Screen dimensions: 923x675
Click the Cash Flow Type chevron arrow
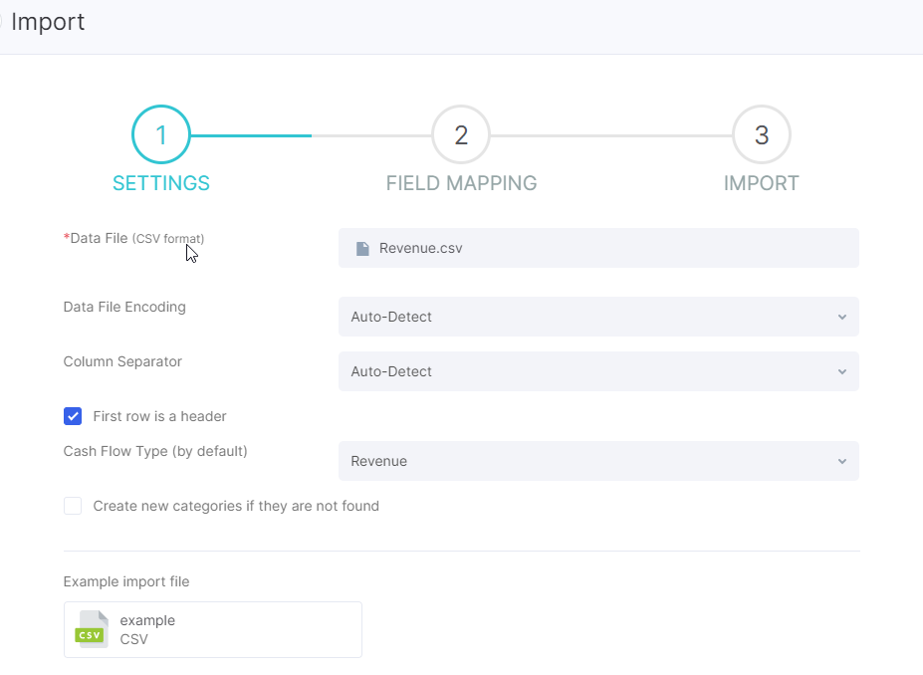point(842,461)
